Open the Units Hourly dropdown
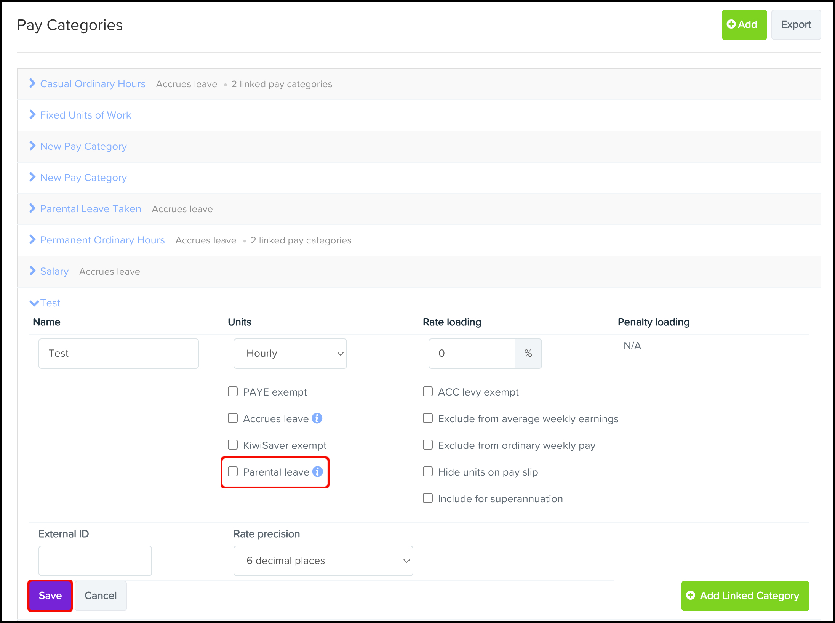Viewport: 835px width, 623px height. (290, 354)
